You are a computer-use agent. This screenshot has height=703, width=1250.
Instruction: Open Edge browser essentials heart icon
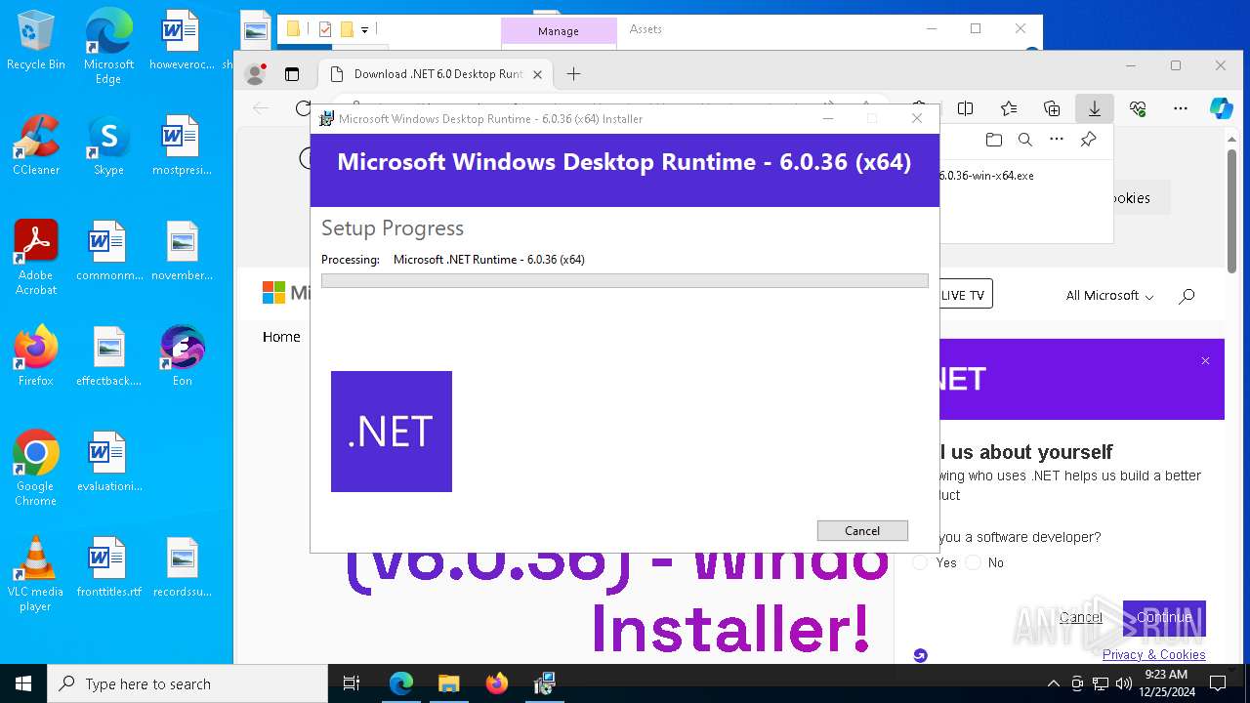click(x=1138, y=108)
